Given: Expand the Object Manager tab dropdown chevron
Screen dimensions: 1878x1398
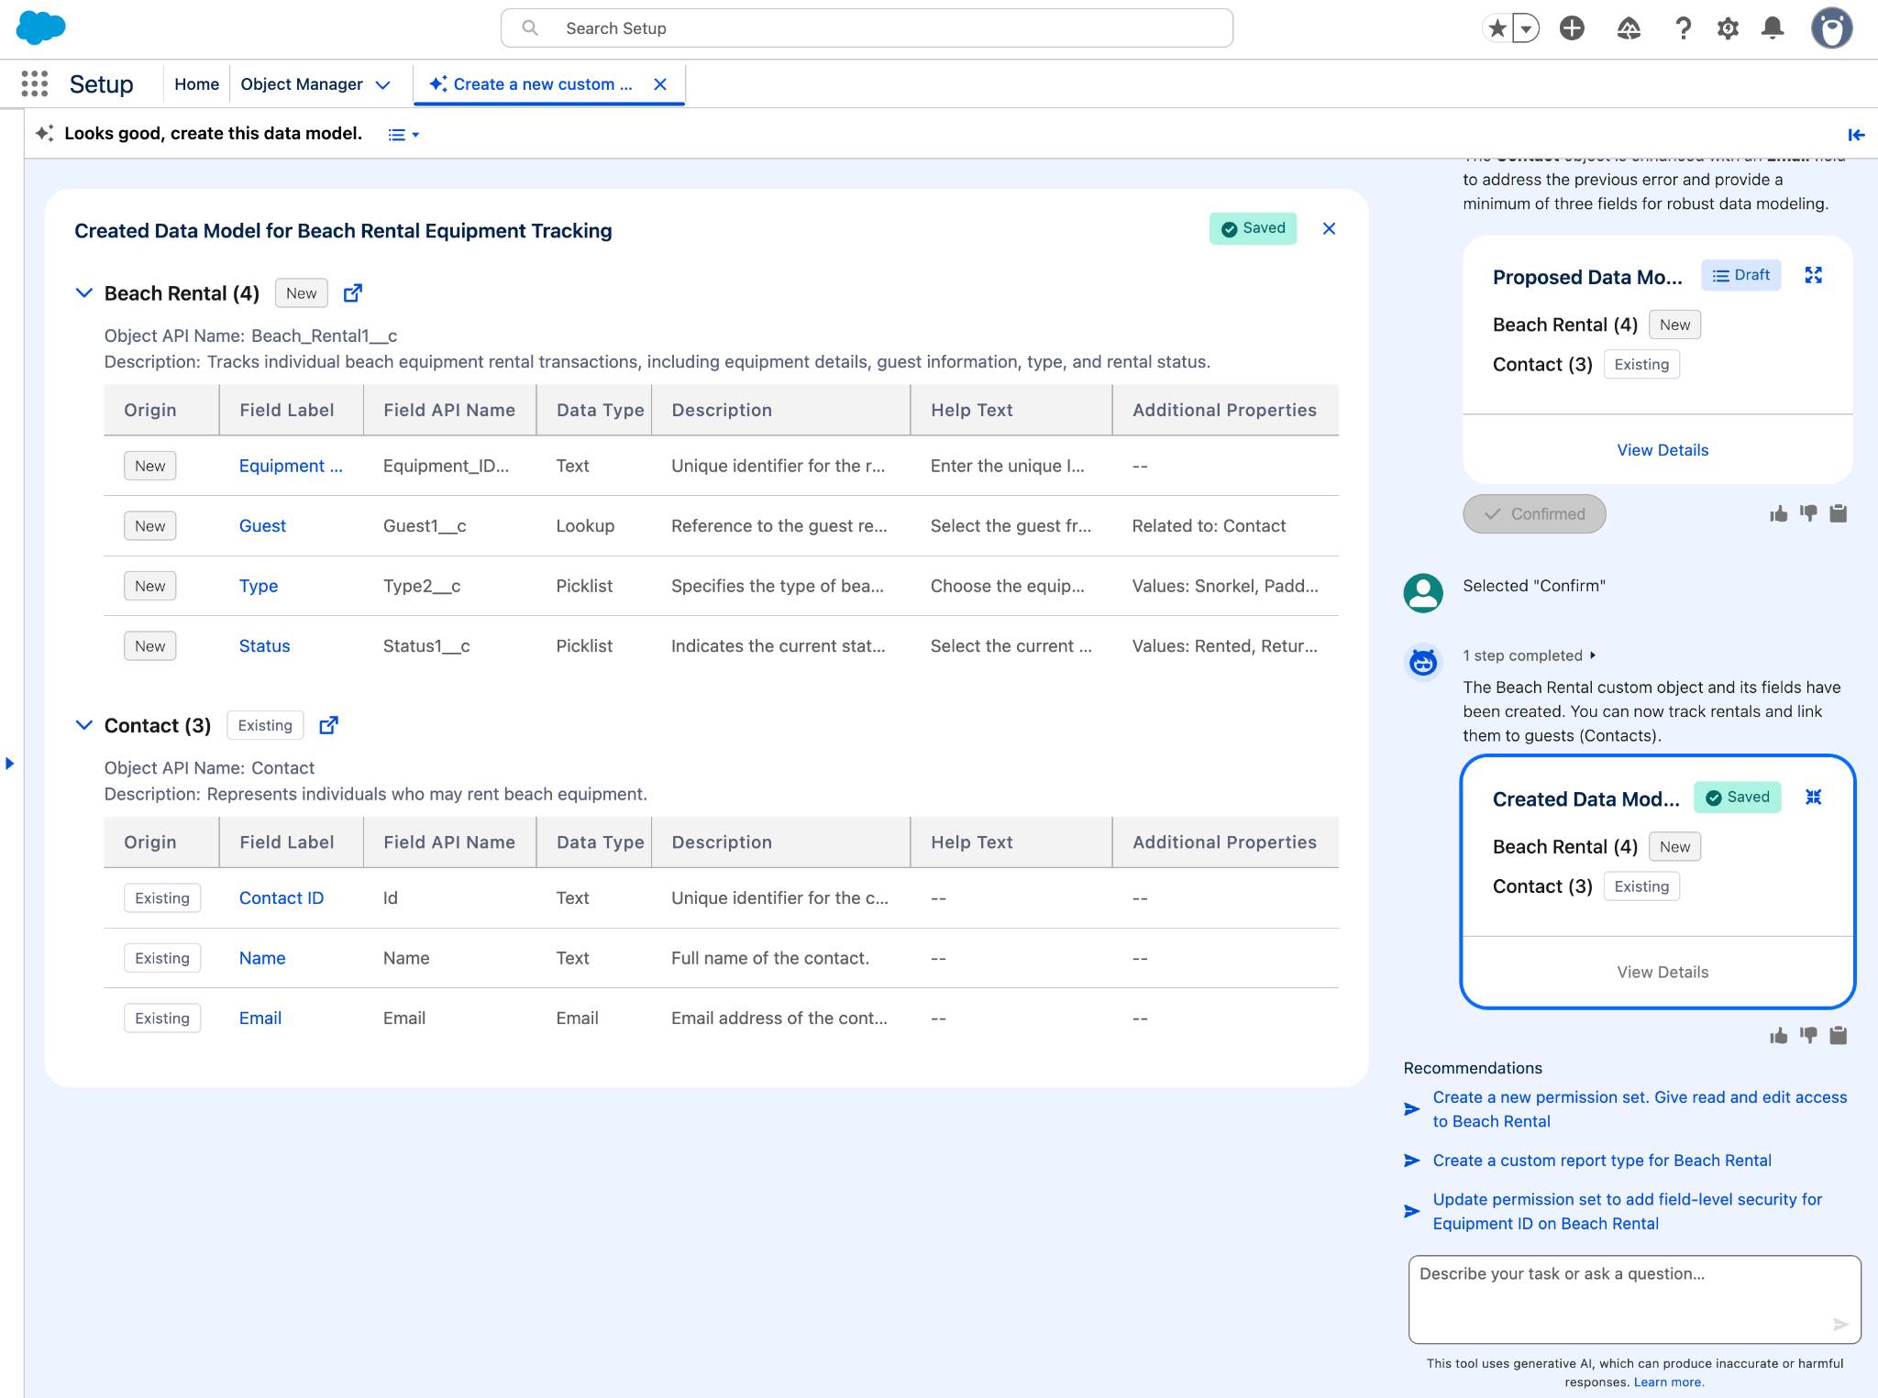Looking at the screenshot, I should click(x=383, y=85).
